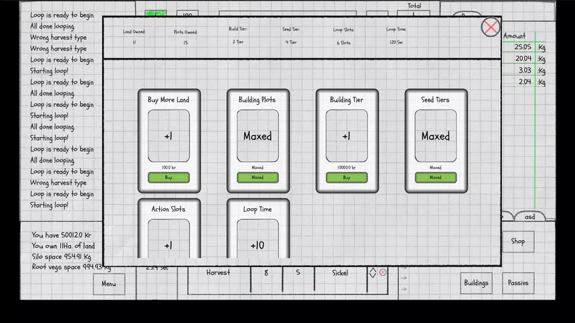Click the bottom small arrow beside the action list
The height and width of the screenshot is (323, 575).
pyautogui.click(x=404, y=289)
